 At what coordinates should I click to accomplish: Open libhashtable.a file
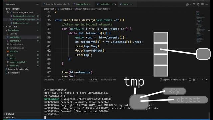tap(22, 44)
